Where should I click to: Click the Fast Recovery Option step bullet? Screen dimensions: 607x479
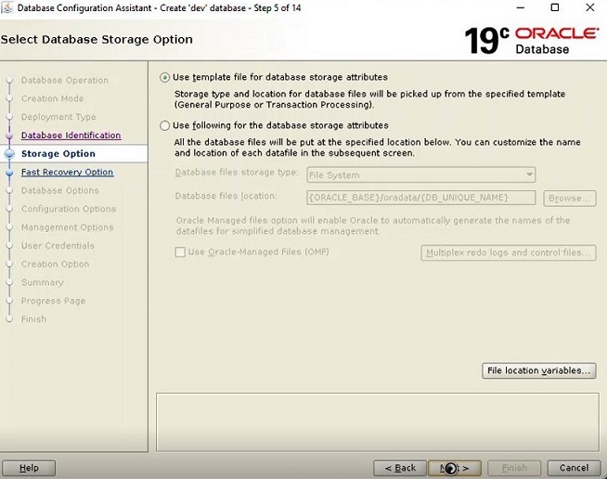click(9, 173)
